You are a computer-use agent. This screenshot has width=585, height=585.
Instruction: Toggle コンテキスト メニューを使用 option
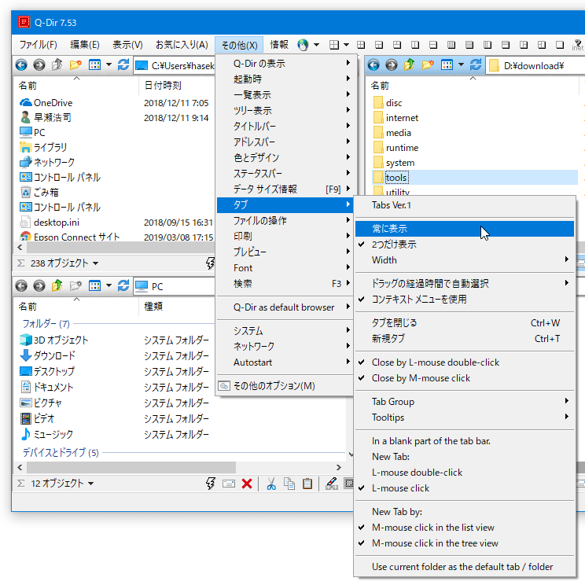point(465,300)
